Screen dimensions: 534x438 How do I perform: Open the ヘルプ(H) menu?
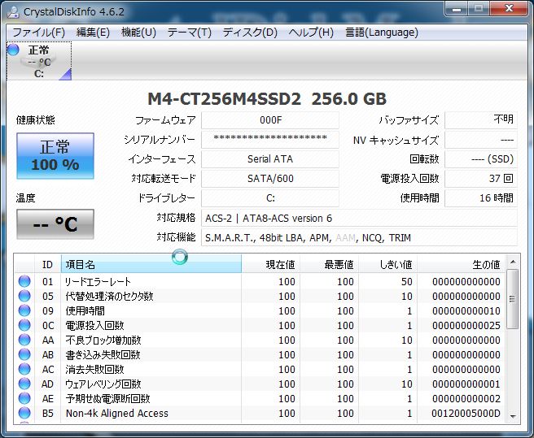point(311,33)
